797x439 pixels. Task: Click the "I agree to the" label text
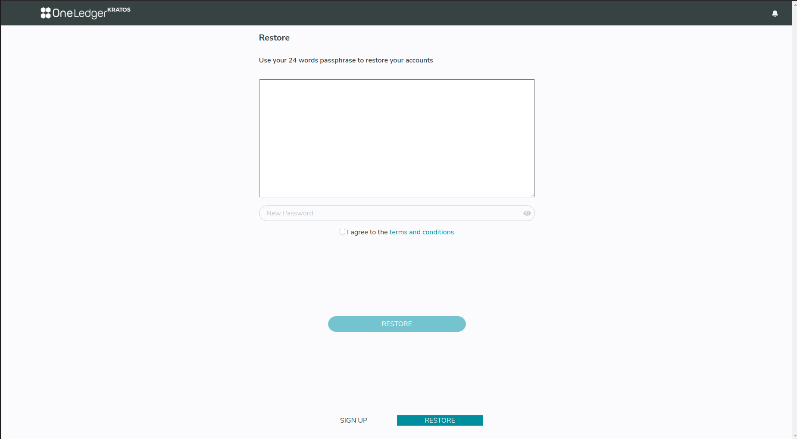[x=367, y=232]
